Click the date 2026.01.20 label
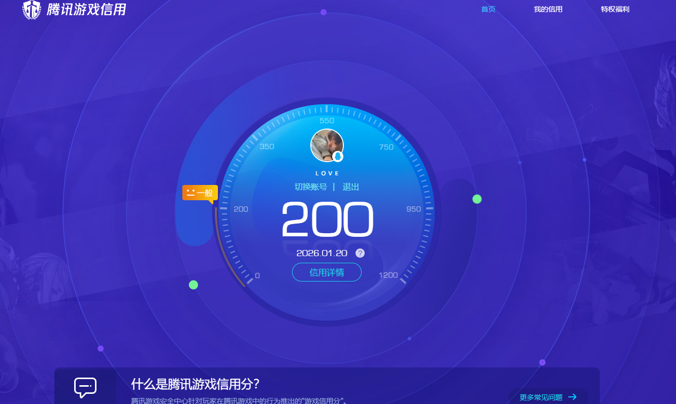The height and width of the screenshot is (404, 676). 322,253
